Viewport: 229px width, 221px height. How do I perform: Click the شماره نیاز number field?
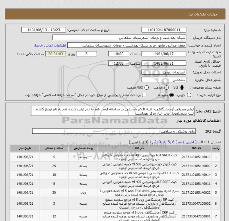click(x=164, y=30)
